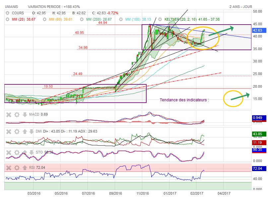
Task: Click the 19.50 level label
Action: (48, 86)
